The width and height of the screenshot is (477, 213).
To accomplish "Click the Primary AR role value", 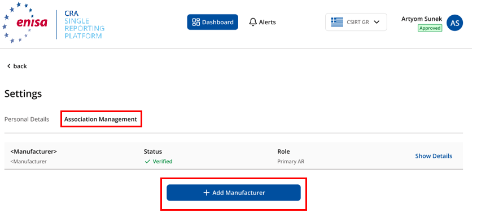I will 291,161.
